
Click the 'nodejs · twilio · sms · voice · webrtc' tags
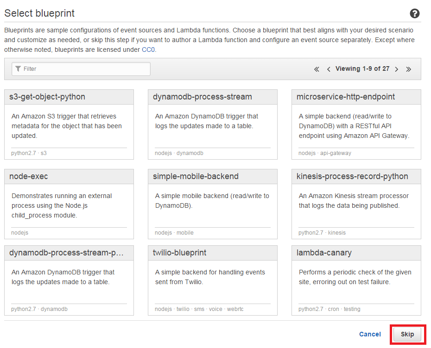tap(199, 309)
